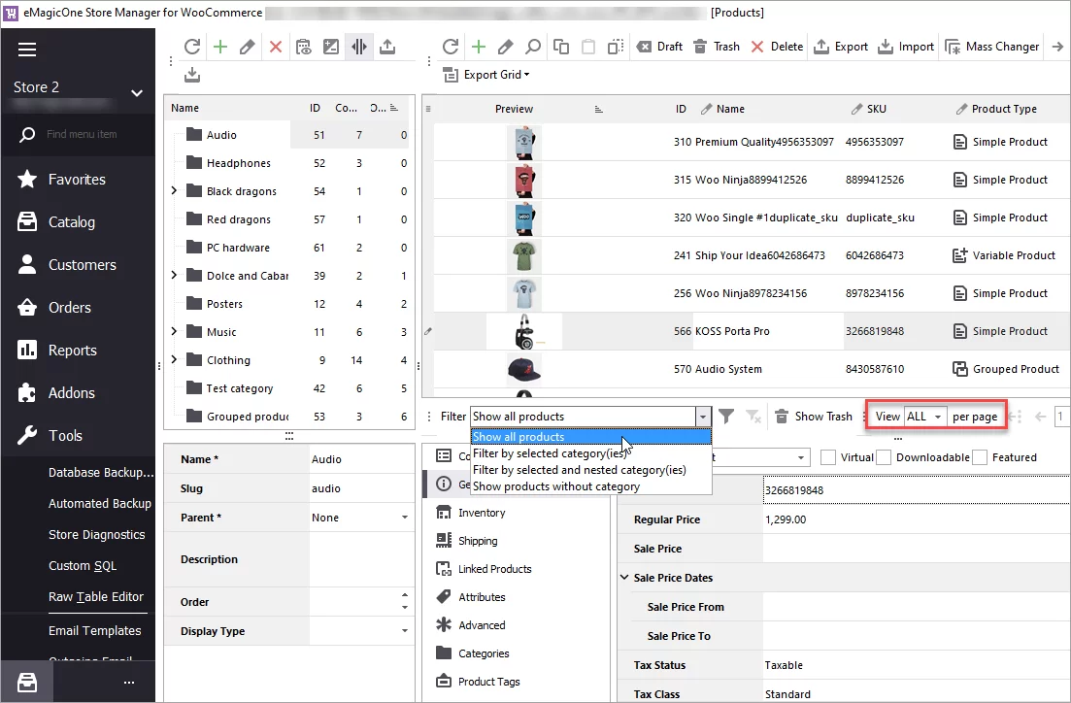The height and width of the screenshot is (703, 1071).
Task: Click the product clone/copy icon
Action: (x=561, y=47)
